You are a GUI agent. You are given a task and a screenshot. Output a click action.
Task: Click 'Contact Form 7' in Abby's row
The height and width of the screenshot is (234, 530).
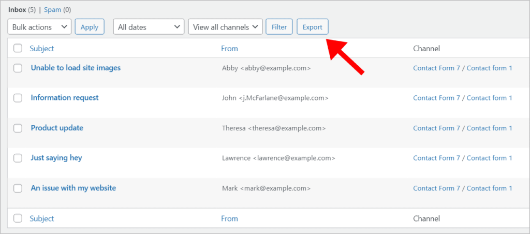[x=437, y=68]
